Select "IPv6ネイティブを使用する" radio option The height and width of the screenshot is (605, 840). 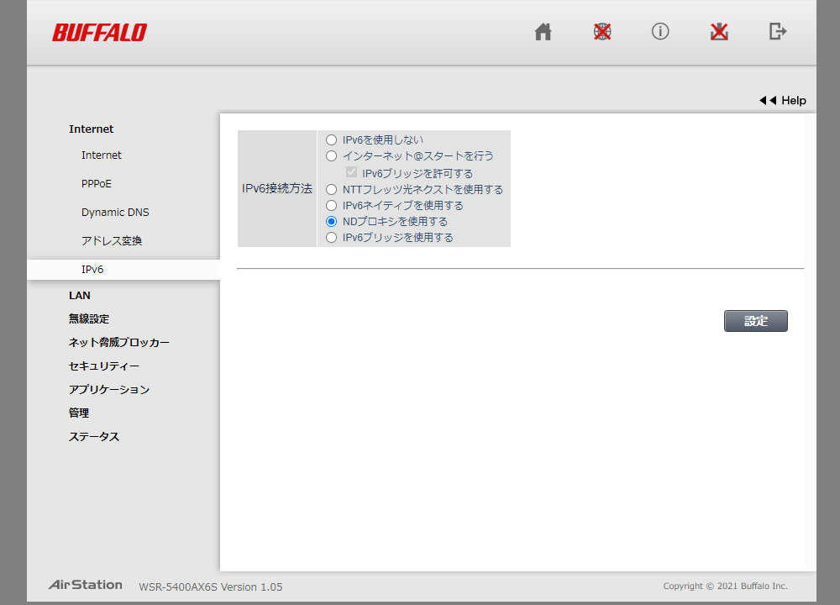point(331,205)
